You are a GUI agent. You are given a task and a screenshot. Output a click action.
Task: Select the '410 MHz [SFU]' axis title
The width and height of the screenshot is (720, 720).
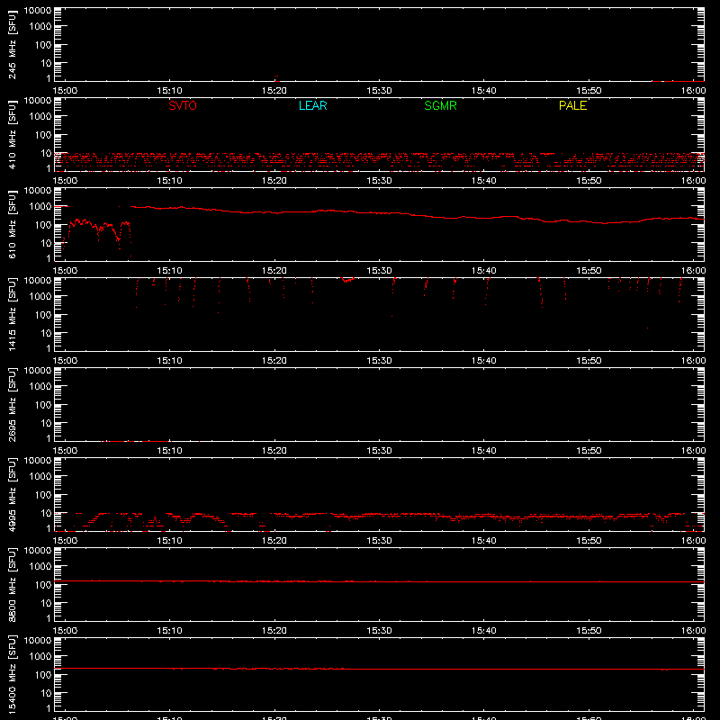pyautogui.click(x=13, y=134)
